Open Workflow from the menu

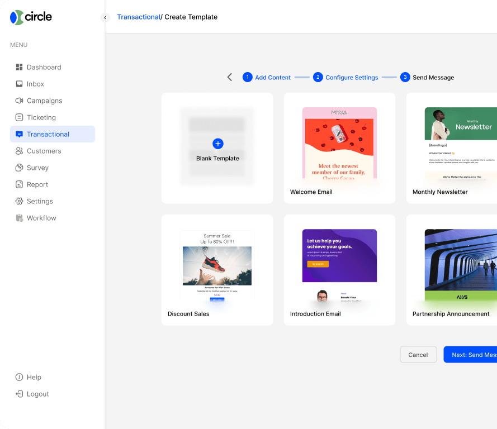41,218
